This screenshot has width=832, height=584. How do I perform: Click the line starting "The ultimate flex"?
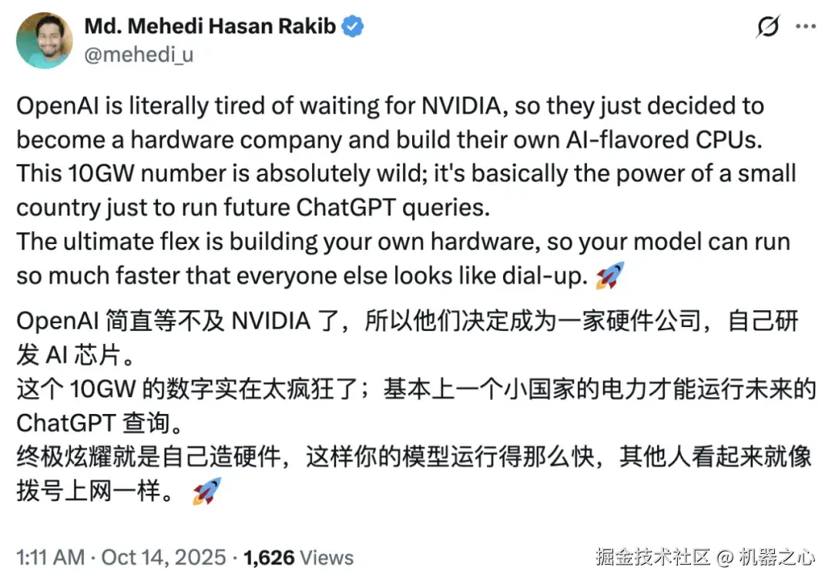pyautogui.click(x=403, y=242)
